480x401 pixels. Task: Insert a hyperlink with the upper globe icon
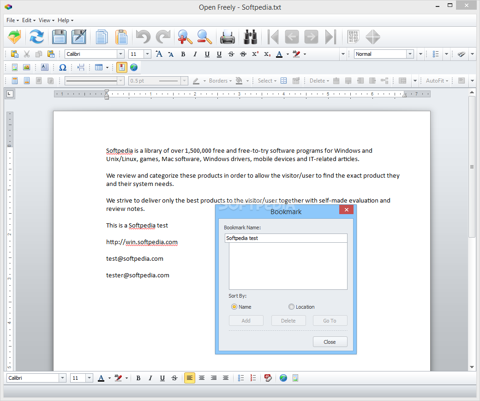[x=134, y=67]
